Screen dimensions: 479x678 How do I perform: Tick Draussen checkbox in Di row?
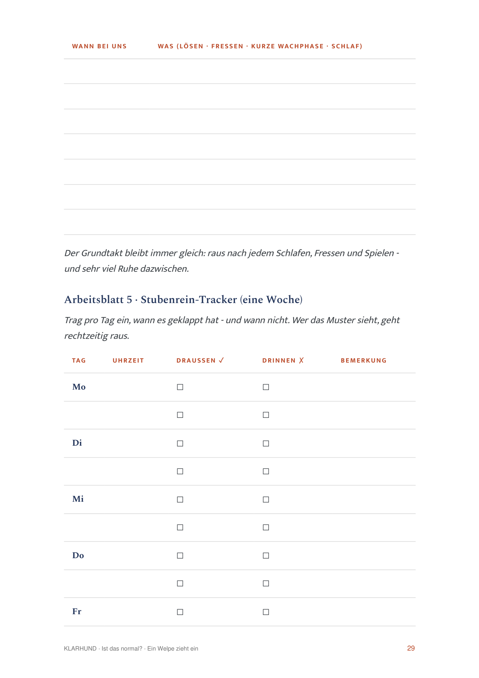(180, 443)
